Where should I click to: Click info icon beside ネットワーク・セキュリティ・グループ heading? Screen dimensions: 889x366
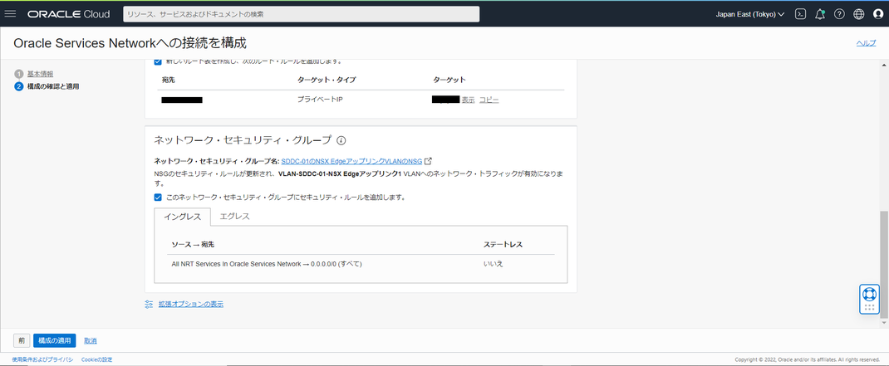pyautogui.click(x=341, y=140)
